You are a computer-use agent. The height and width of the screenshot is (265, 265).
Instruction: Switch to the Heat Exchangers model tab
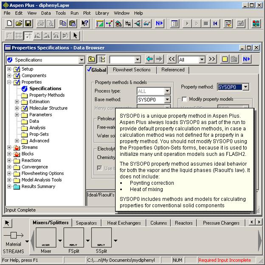point(124,223)
